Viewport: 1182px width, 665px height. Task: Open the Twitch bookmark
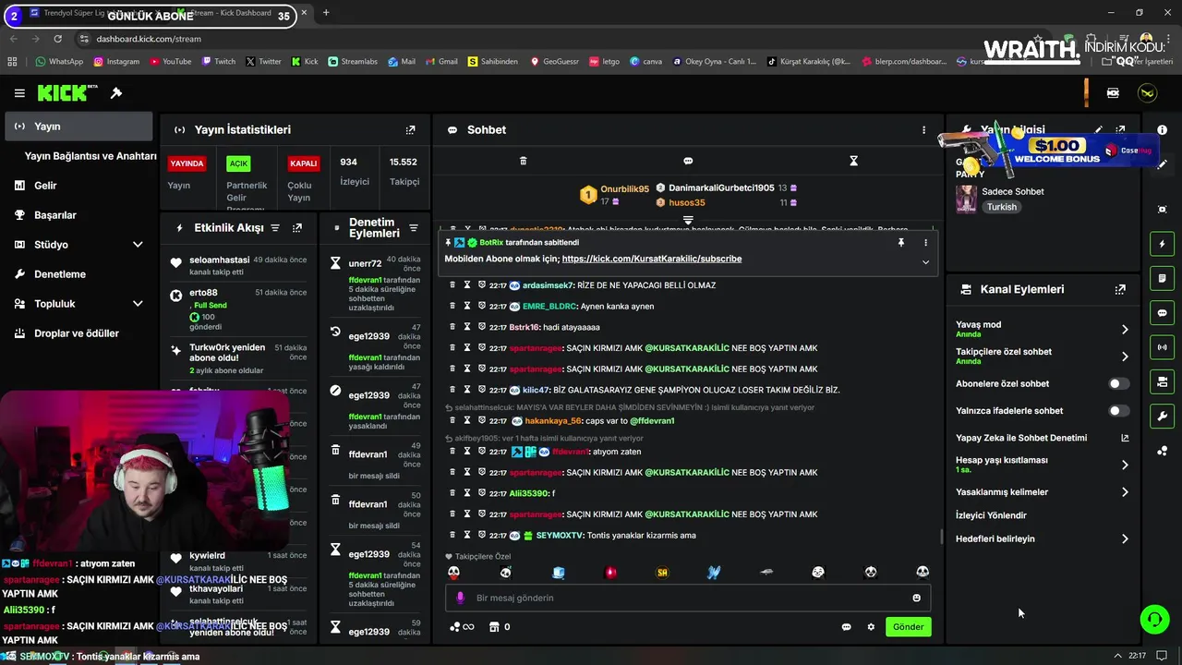point(218,62)
